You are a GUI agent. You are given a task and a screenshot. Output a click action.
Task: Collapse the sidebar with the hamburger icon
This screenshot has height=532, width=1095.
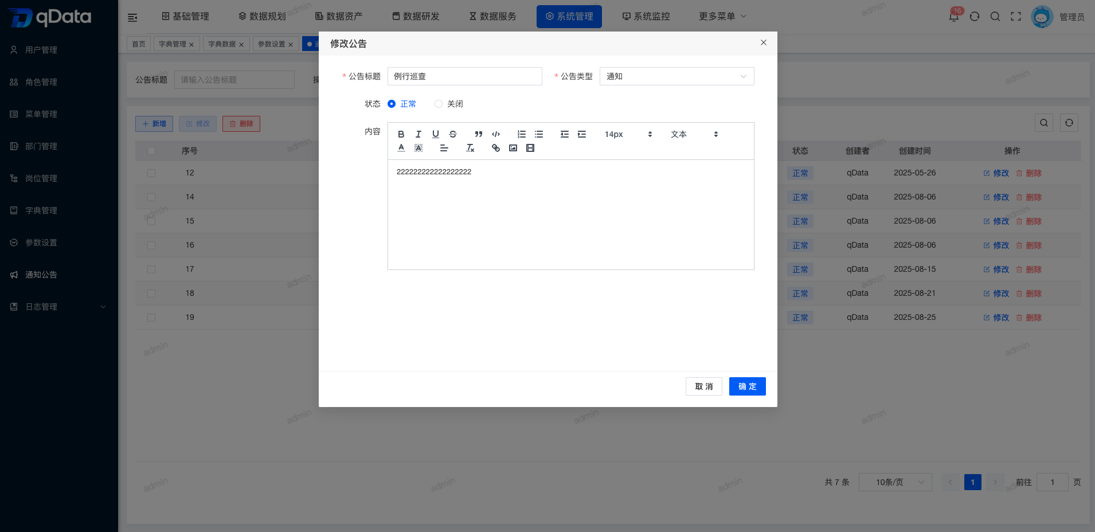(132, 17)
